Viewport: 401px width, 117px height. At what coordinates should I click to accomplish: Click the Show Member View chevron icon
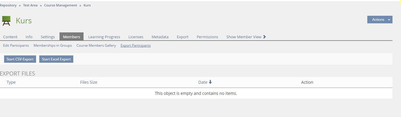coord(264,37)
